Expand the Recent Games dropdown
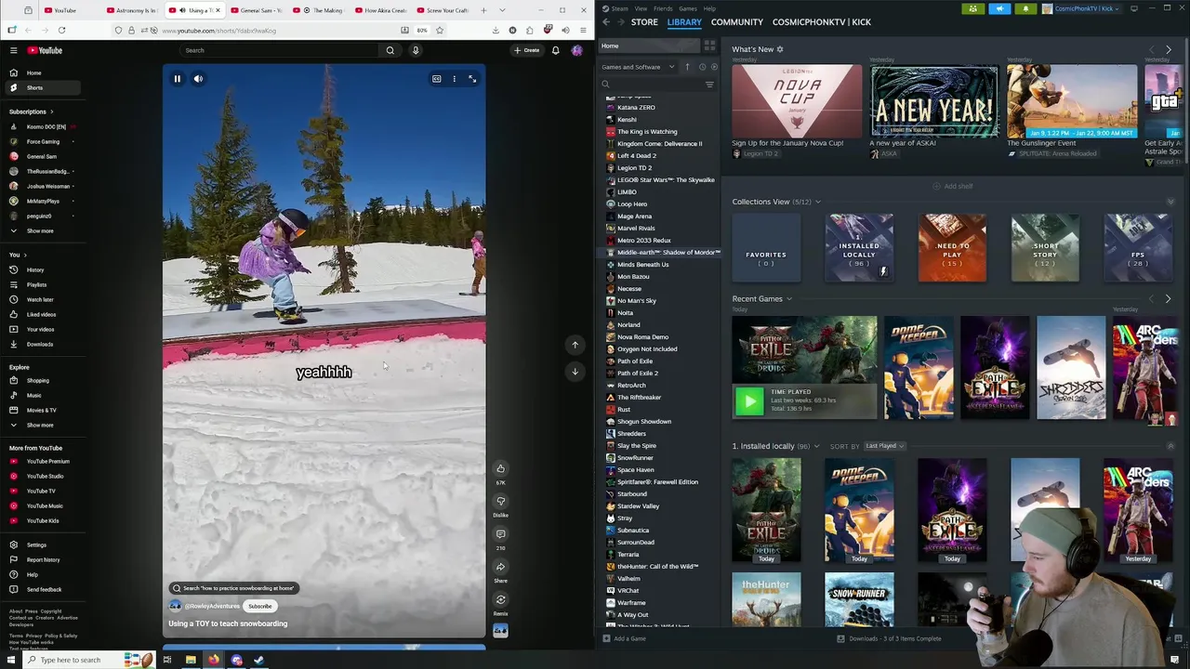 (789, 299)
